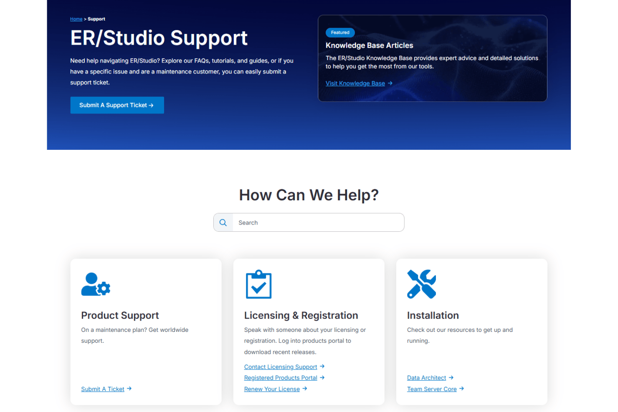Click the Installation tools icon
The image size is (618, 412).
click(421, 284)
